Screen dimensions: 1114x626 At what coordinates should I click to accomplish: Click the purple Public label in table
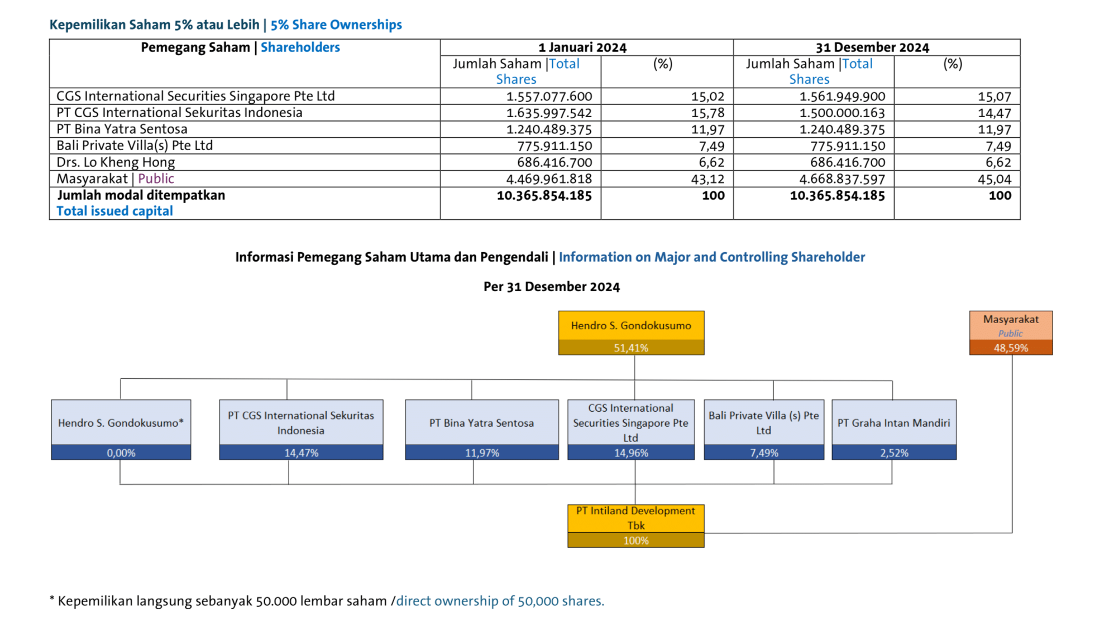pyautogui.click(x=156, y=179)
